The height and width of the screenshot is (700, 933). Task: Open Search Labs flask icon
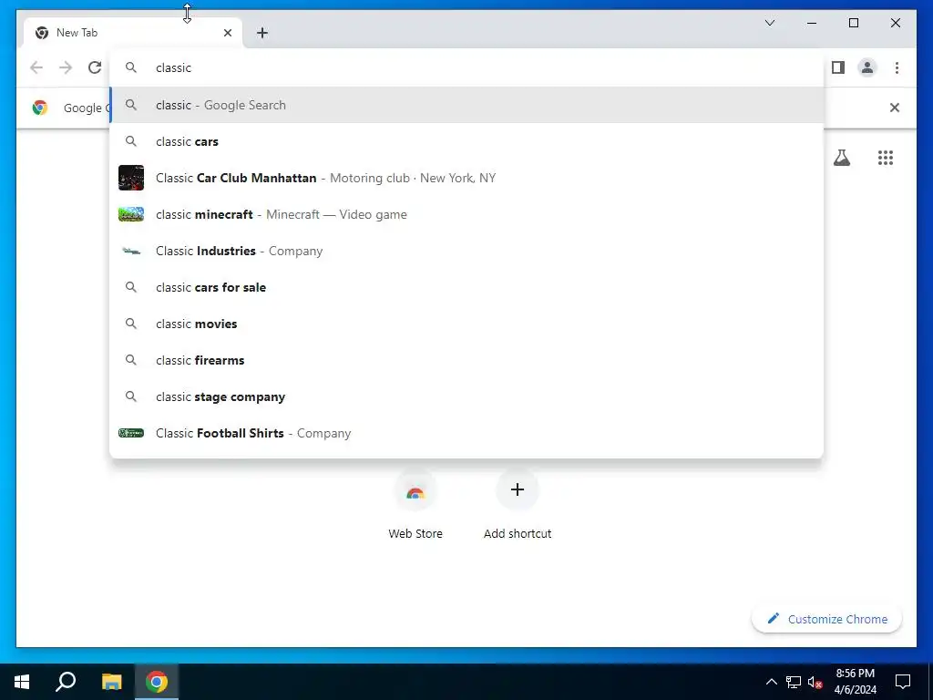[841, 158]
